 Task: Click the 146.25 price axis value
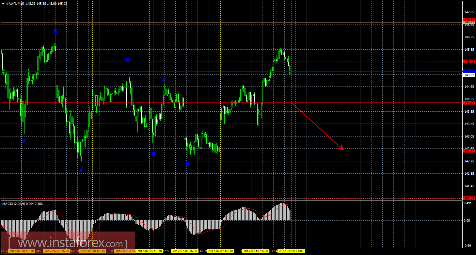[469, 37]
